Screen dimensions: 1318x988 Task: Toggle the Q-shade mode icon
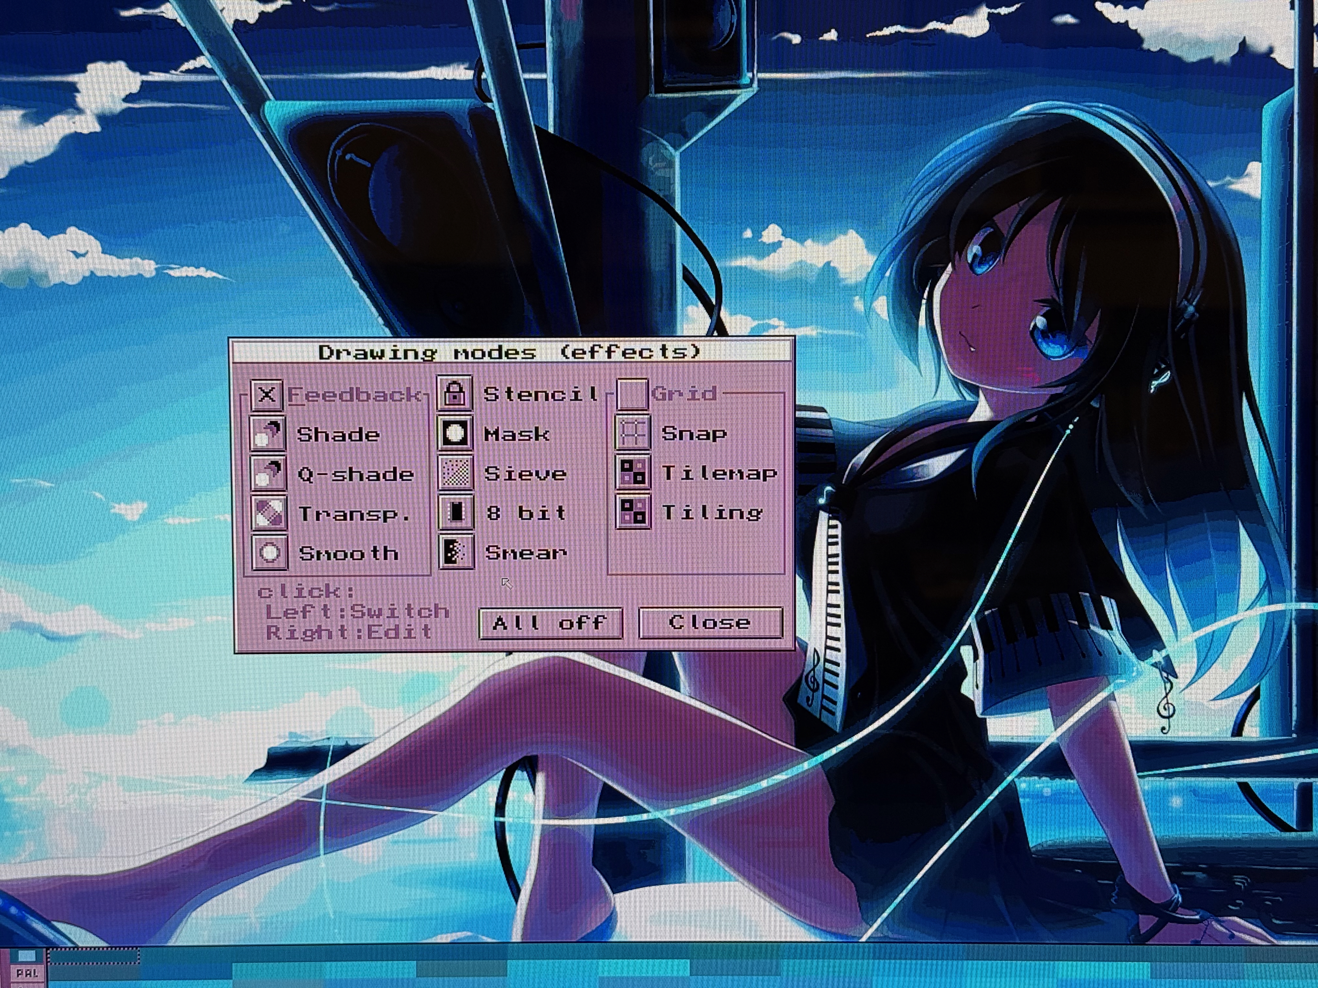[268, 473]
